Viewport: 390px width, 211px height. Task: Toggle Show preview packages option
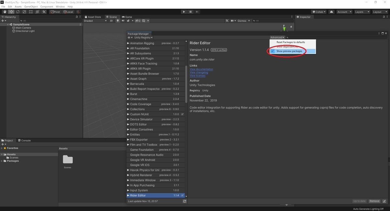coord(292,51)
